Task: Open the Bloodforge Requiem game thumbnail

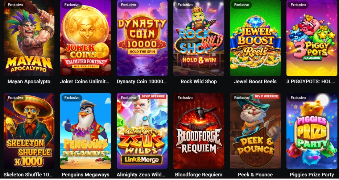Action: 199,131
